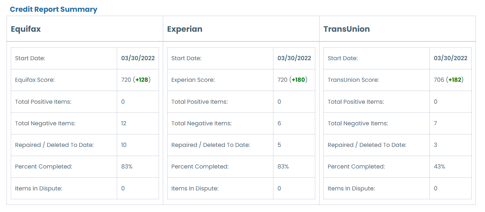Image resolution: width=485 pixels, height=212 pixels.
Task: Click Experian Total Positive Items label
Action: [199, 102]
